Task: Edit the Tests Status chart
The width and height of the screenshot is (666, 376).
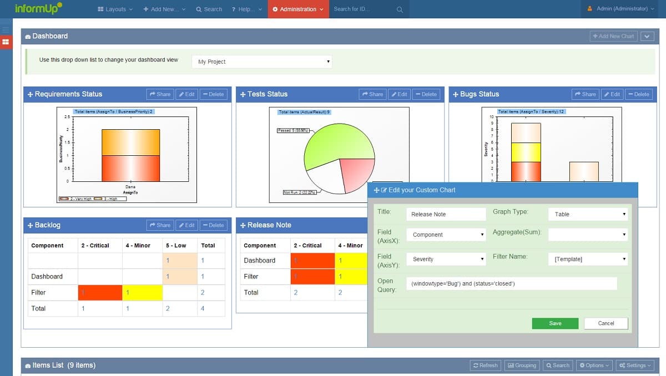Action: click(x=399, y=94)
